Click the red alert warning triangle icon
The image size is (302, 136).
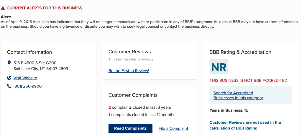click(3, 8)
